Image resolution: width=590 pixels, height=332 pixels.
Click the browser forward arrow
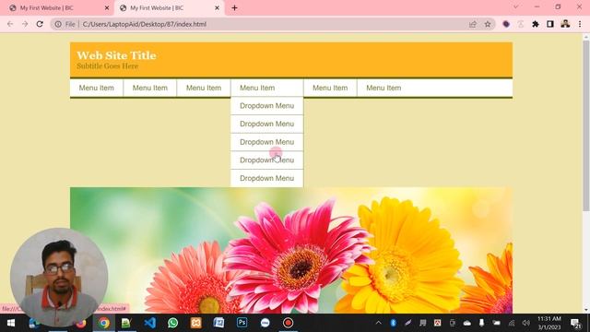[x=25, y=24]
